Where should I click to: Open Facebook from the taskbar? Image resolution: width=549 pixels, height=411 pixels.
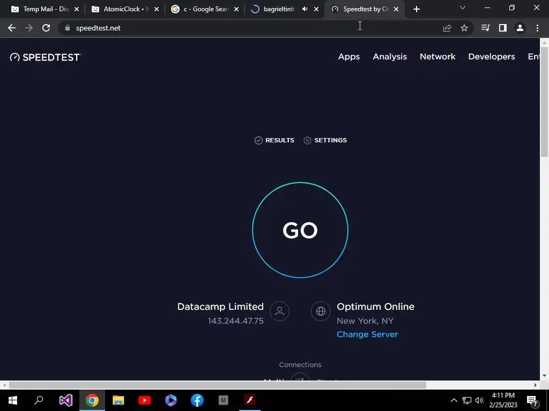197,400
